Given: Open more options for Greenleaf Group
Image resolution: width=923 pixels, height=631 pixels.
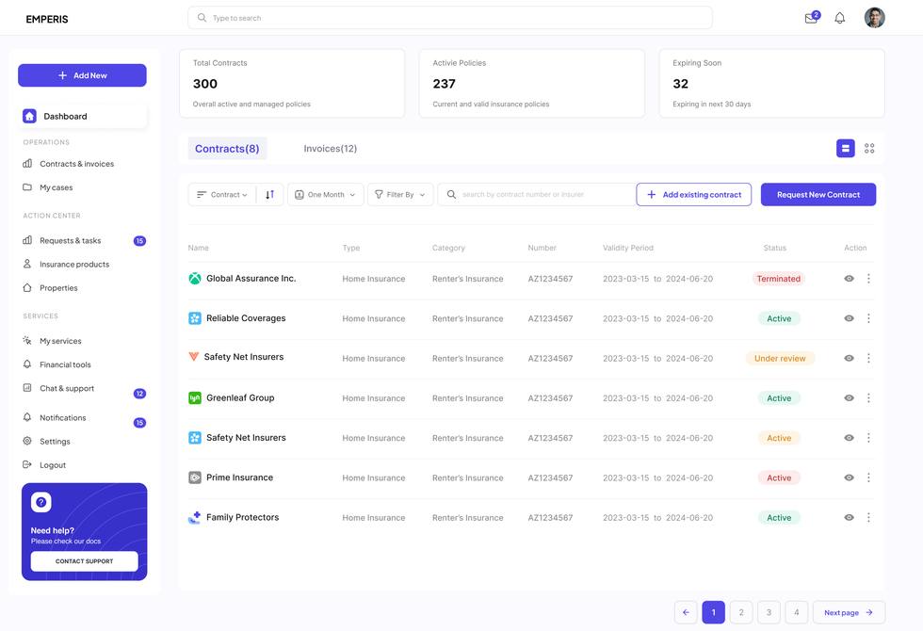Looking at the screenshot, I should coord(868,397).
